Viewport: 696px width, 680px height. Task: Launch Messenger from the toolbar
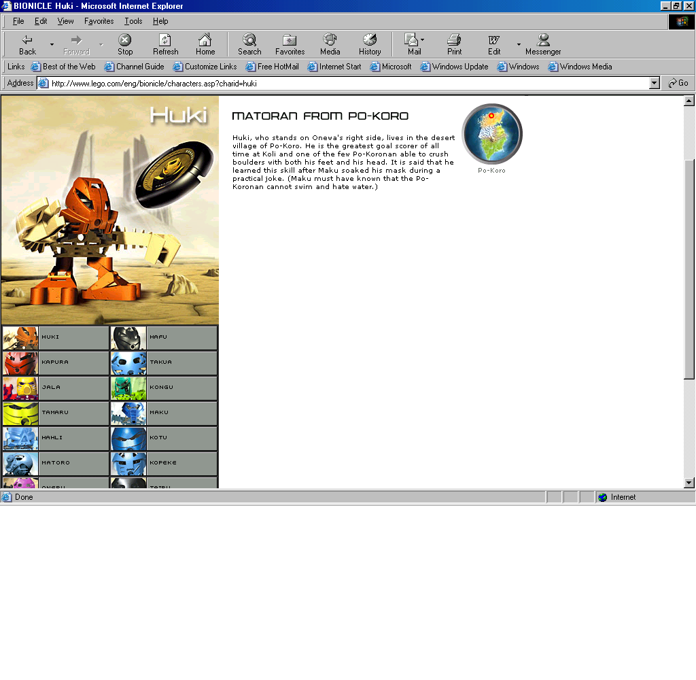click(x=543, y=39)
